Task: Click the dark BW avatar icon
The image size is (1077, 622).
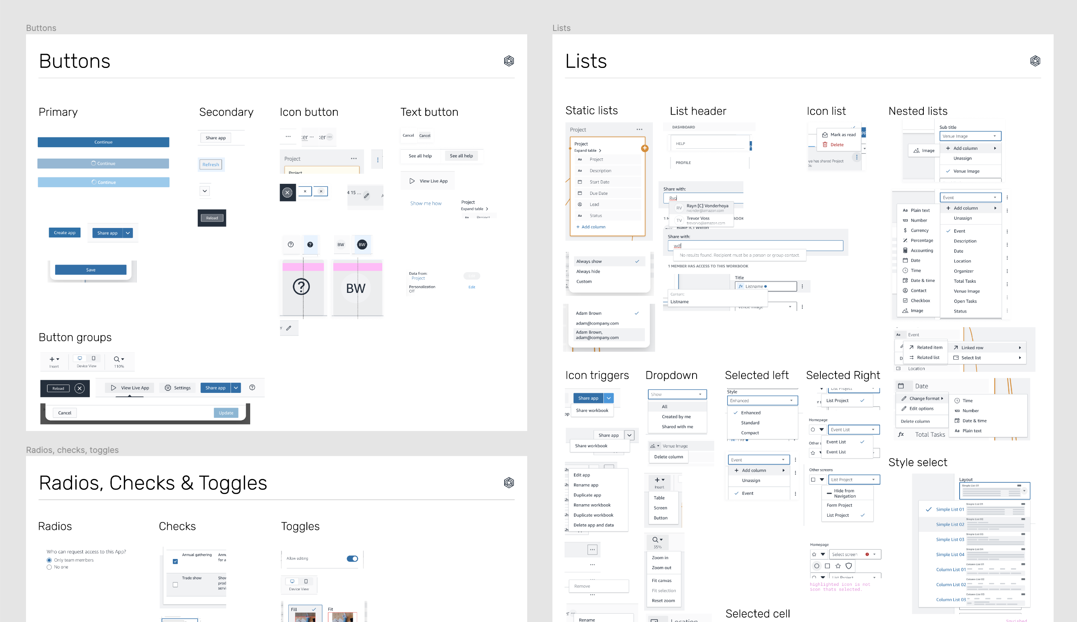Action: coord(362,244)
